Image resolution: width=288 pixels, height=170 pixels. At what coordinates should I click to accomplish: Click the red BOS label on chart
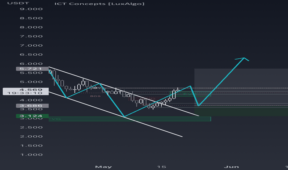[x=95, y=96]
